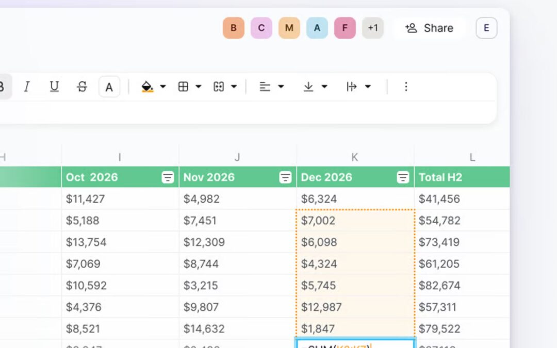Open collaborator B's avatar

coord(233,28)
